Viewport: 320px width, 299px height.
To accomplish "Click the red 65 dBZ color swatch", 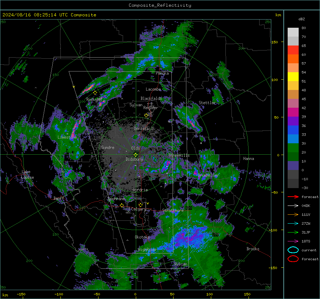I will [293, 50].
